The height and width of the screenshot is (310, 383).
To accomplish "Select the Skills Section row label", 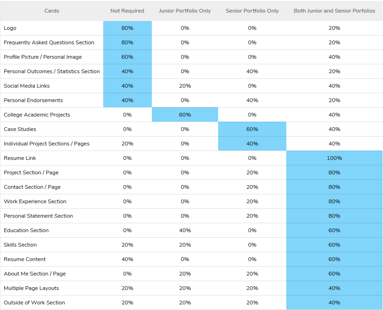I will click(x=20, y=245).
